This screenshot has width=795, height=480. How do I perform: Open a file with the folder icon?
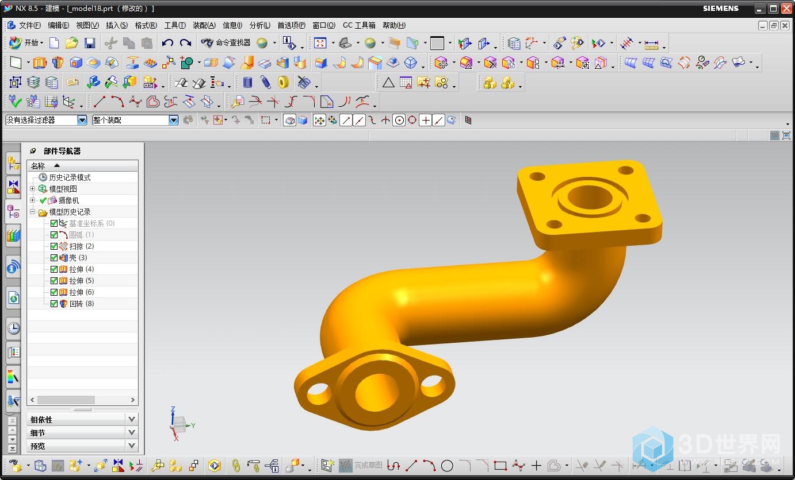(71, 42)
